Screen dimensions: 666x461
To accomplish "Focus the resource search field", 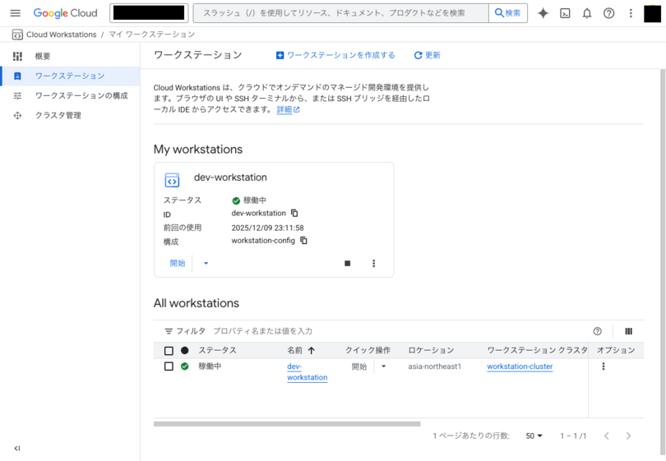I will (x=340, y=13).
